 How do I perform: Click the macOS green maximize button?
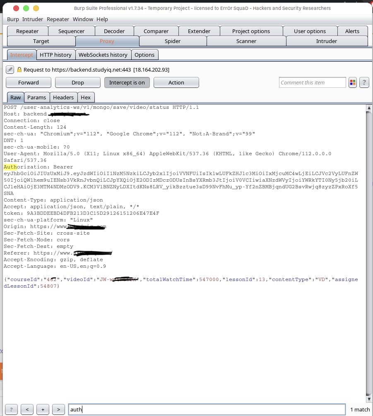coord(26,8)
